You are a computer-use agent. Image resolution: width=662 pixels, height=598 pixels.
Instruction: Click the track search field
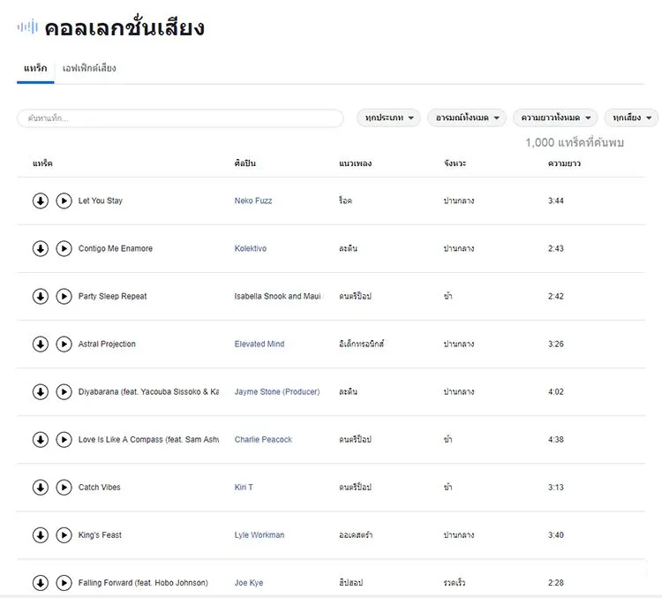[180, 118]
